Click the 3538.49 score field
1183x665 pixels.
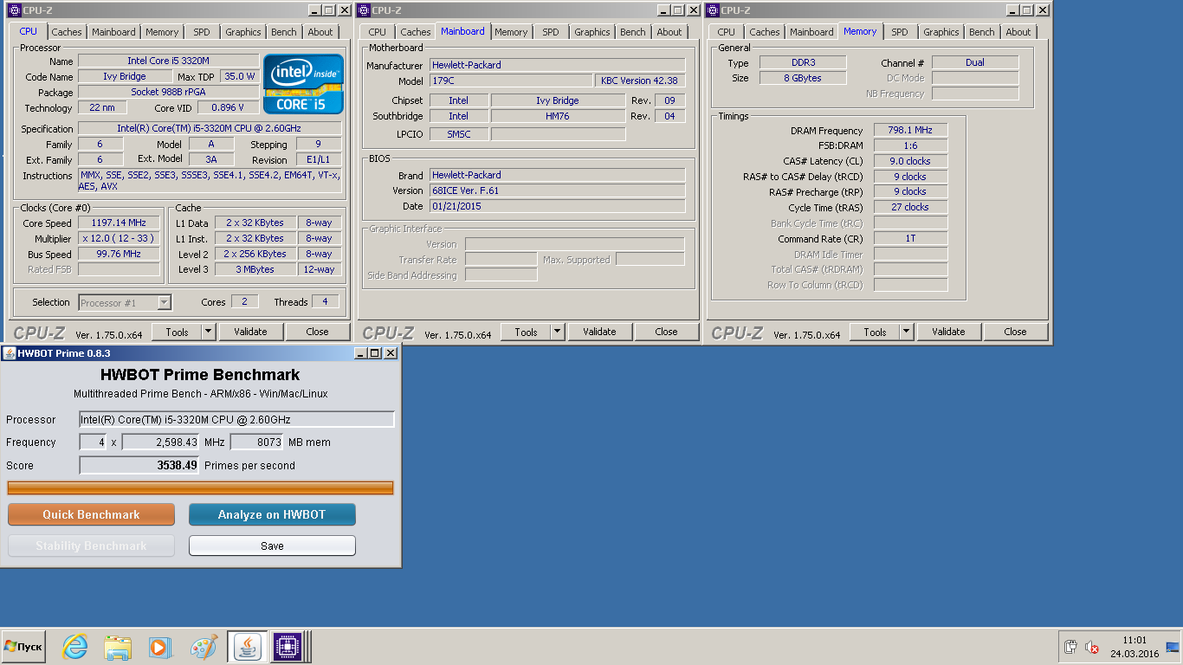(139, 466)
